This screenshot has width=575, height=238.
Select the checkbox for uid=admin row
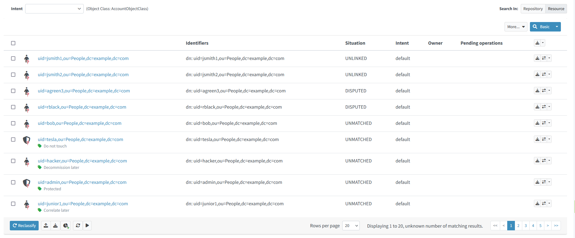tap(13, 182)
